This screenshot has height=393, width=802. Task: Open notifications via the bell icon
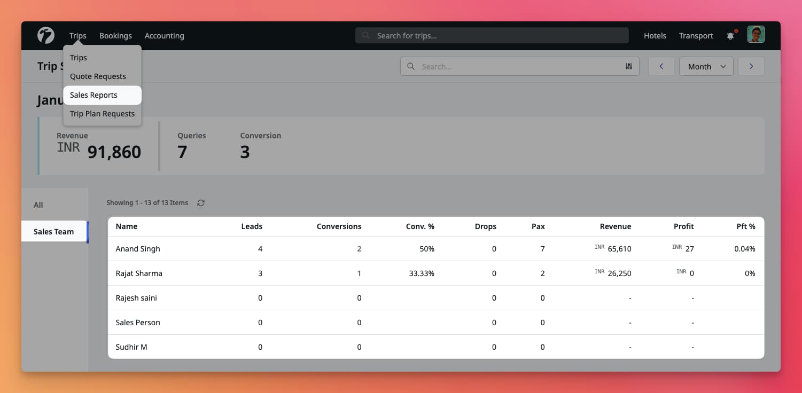coord(730,35)
